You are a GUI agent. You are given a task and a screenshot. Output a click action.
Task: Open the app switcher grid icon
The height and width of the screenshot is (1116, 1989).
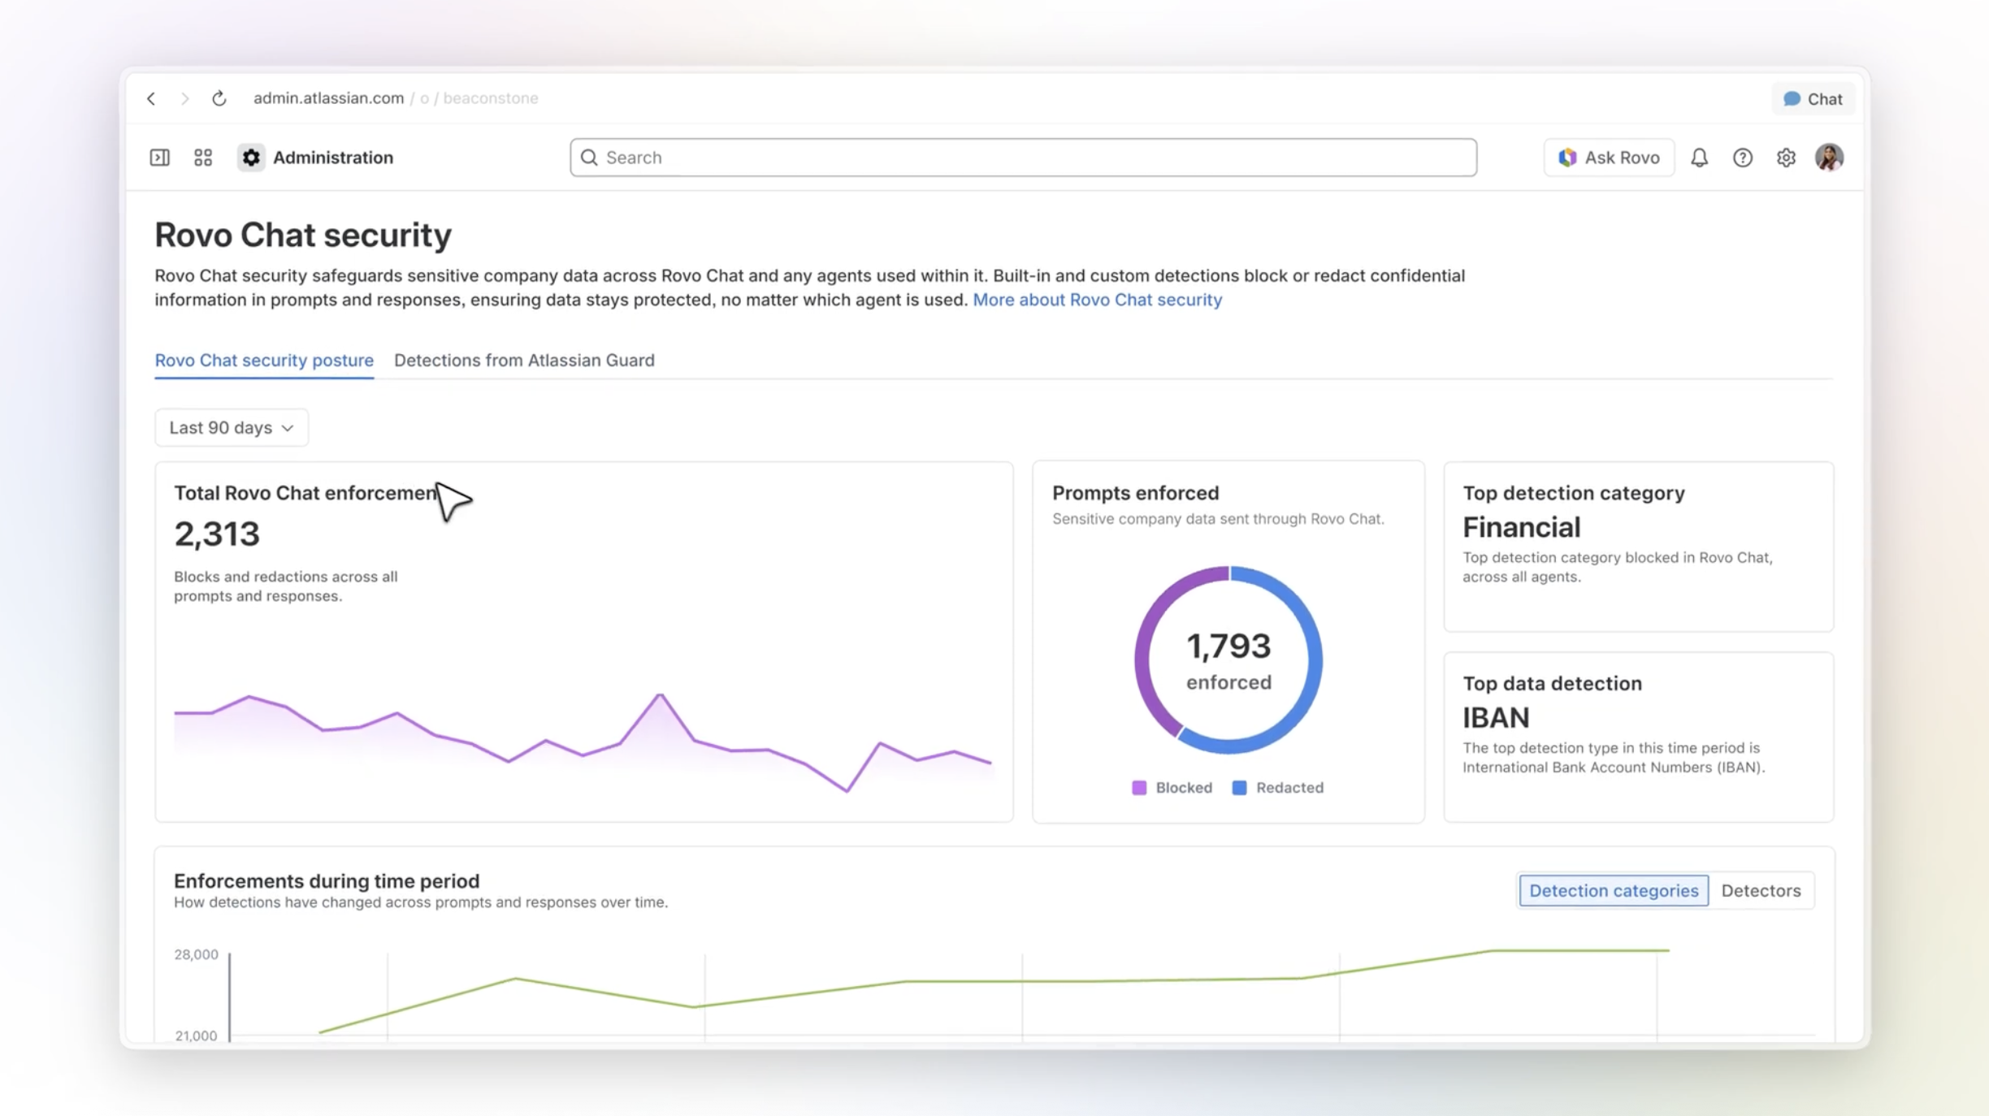(203, 158)
